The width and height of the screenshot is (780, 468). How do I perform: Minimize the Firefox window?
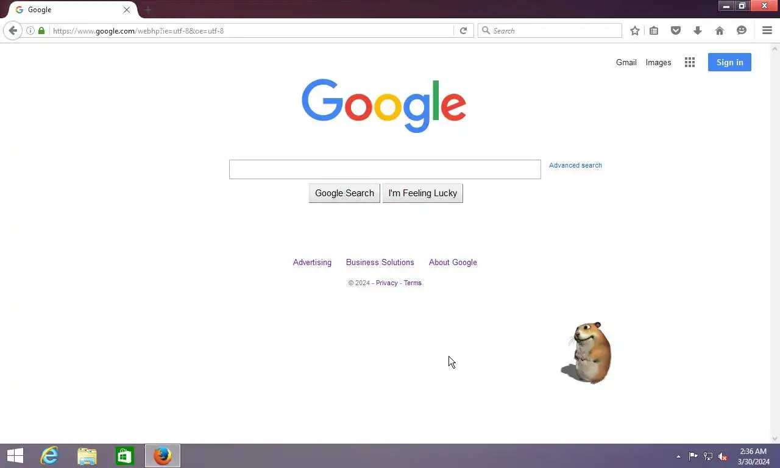tap(726, 6)
